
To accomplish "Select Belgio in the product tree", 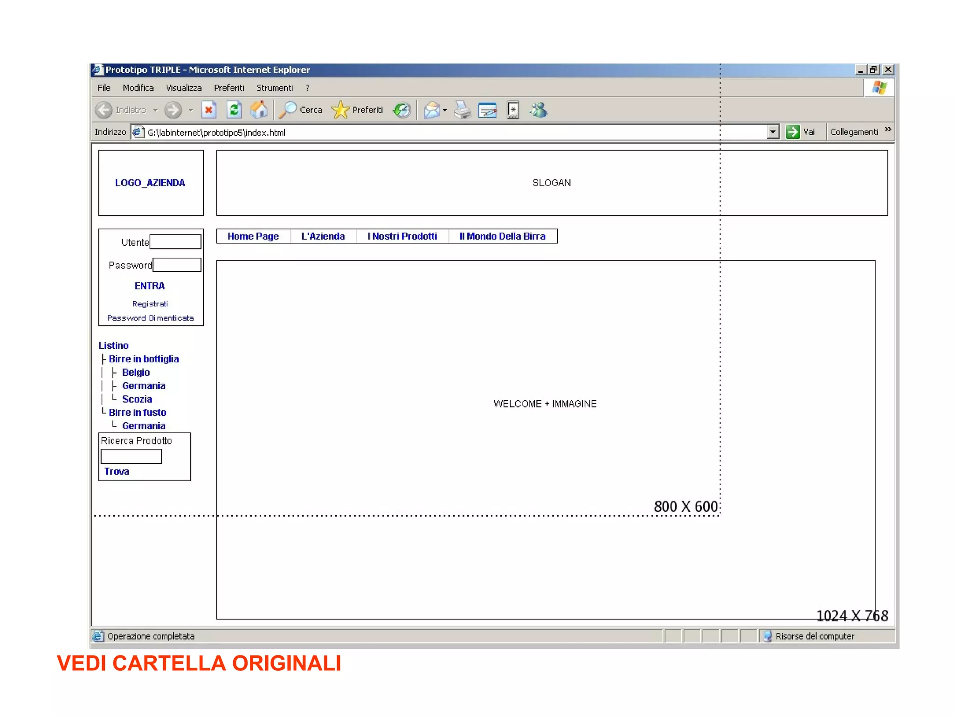I will coord(136,372).
